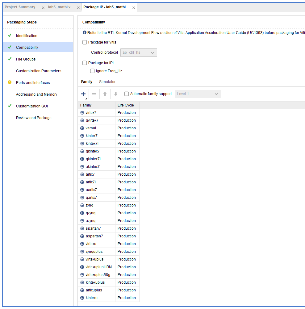The height and width of the screenshot is (309, 305).
Task: Enable the Package for IPI checkbox
Action: [x=85, y=63]
